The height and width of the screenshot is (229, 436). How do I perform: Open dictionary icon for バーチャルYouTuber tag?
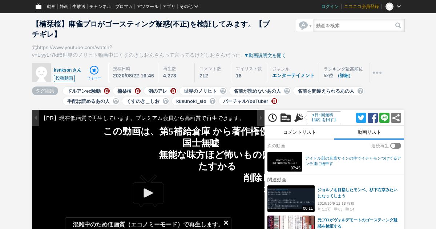pos(274,101)
